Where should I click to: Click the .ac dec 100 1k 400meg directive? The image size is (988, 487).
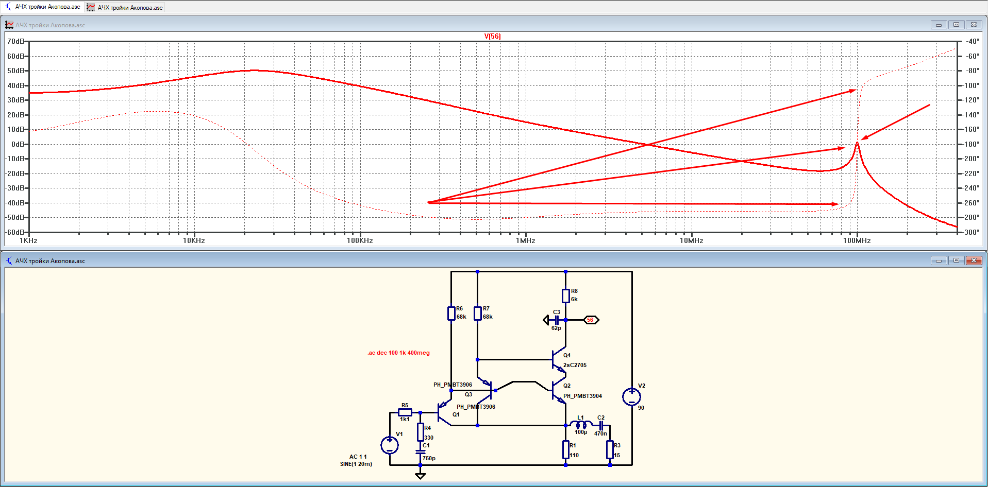click(x=398, y=353)
